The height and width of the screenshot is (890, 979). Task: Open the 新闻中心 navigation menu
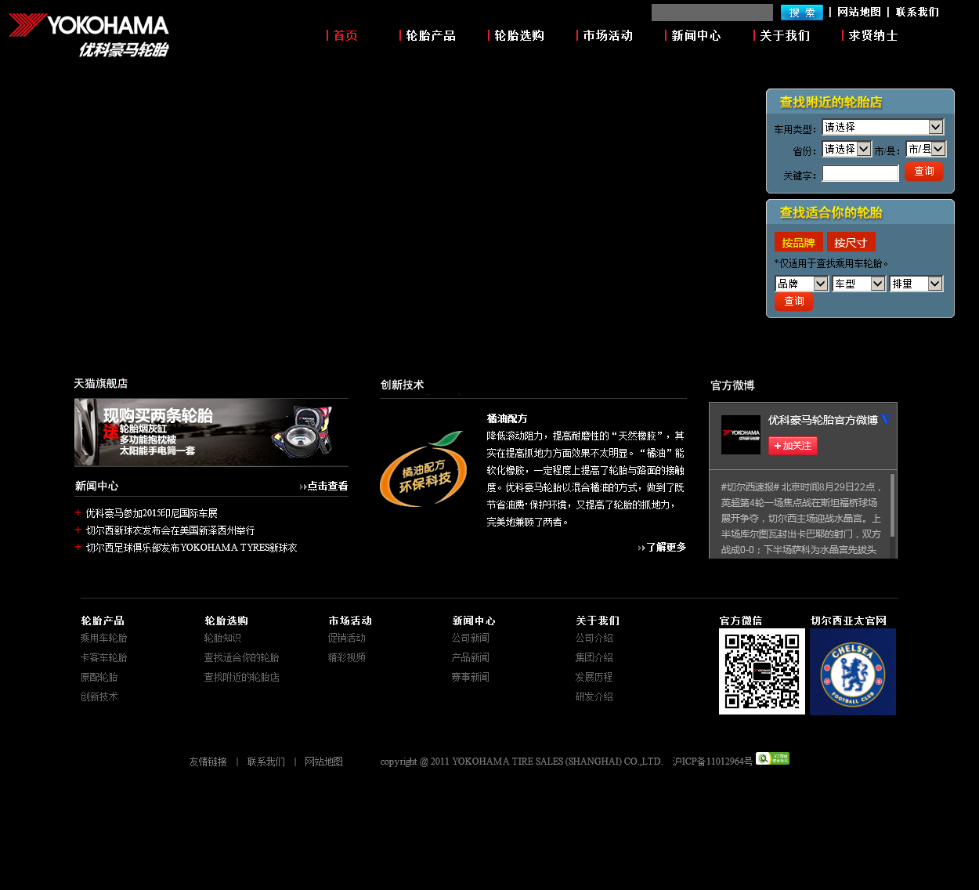(x=695, y=35)
